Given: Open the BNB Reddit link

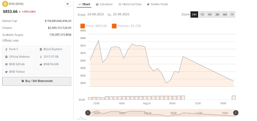Looking at the screenshot, I should click(54, 64).
